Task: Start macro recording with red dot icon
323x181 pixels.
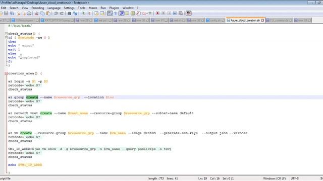Action: 157,14
